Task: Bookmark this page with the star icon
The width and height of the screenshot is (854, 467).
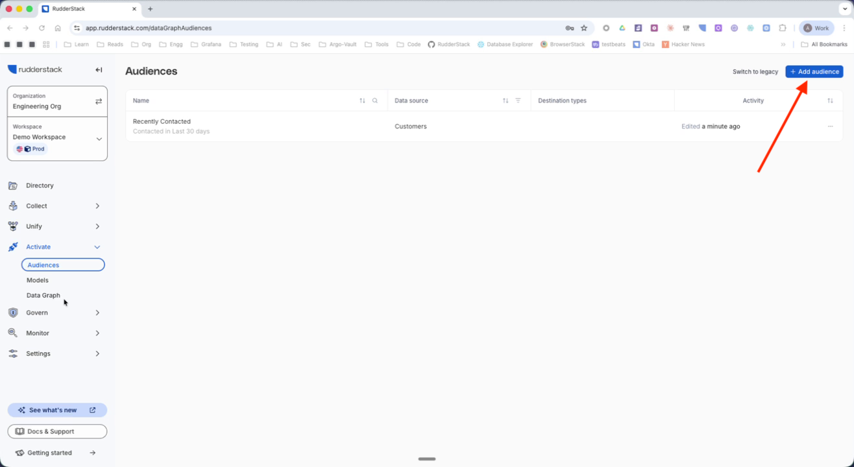Action: pyautogui.click(x=584, y=28)
